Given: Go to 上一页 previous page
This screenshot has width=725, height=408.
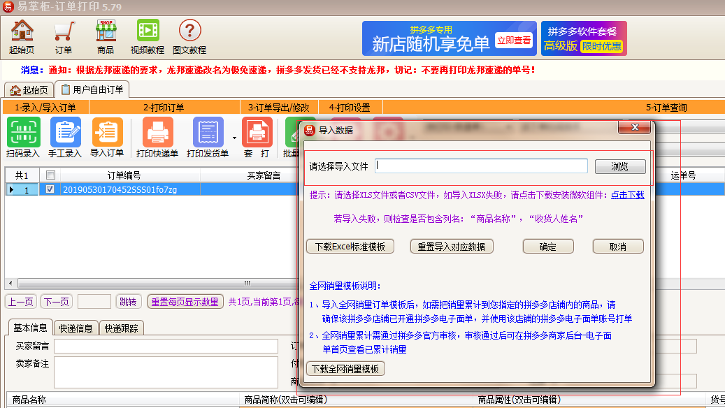Looking at the screenshot, I should coord(21,302).
